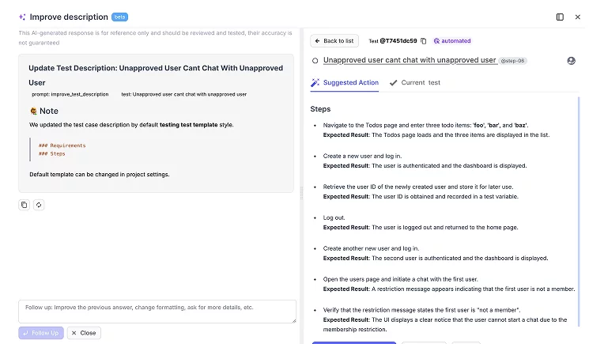This screenshot has width=604, height=344.
Task: Copy the AI-generated response
Action: tap(24, 205)
